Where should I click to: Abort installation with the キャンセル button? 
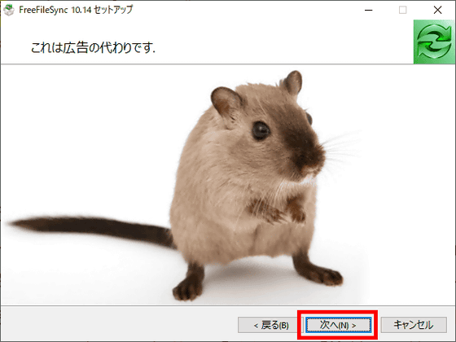pos(414,325)
